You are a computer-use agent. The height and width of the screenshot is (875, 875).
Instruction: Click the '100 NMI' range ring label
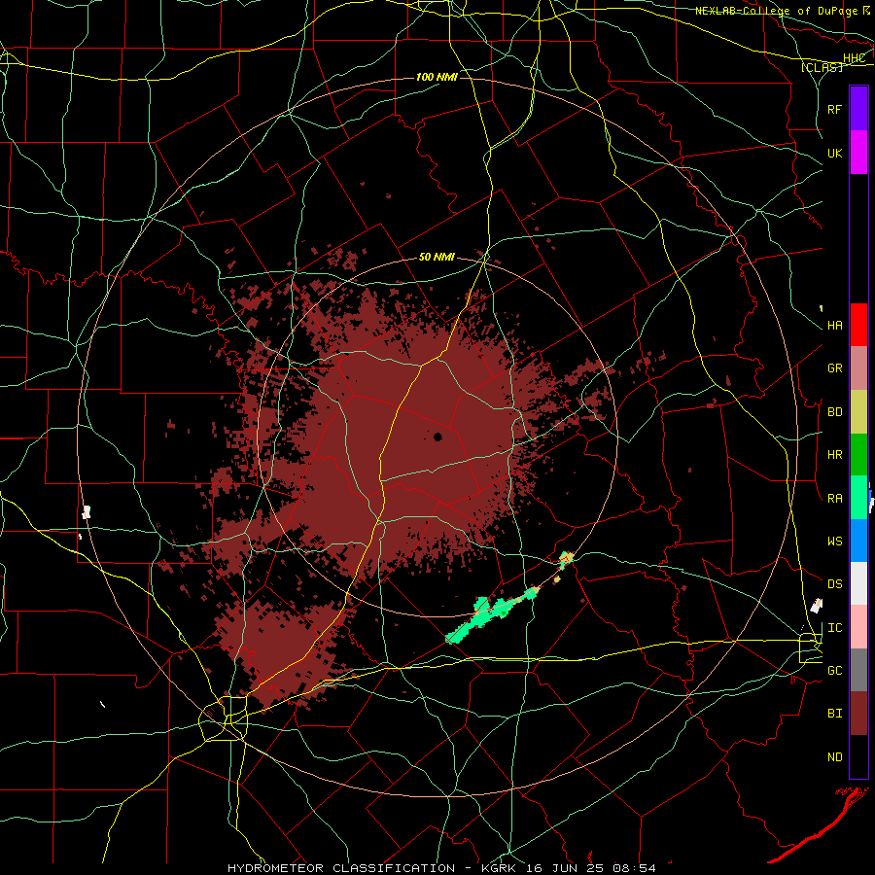[x=437, y=77]
